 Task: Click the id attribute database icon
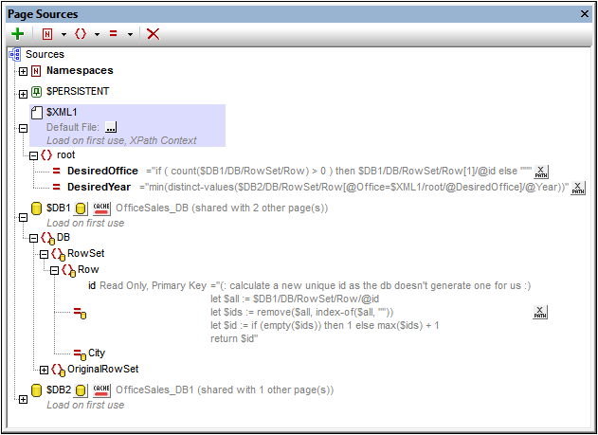(81, 314)
